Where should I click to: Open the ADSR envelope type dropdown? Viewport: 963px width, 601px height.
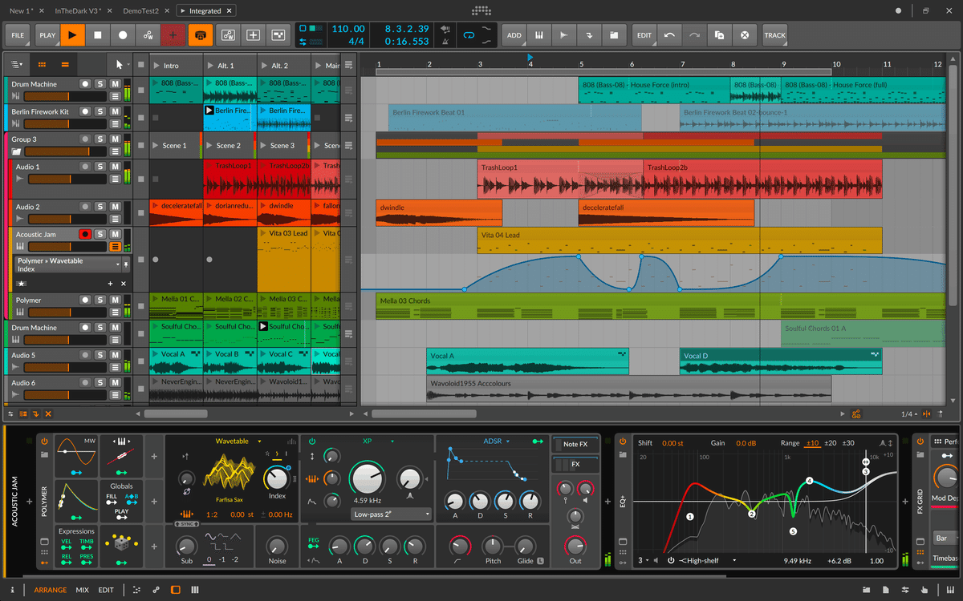click(495, 441)
